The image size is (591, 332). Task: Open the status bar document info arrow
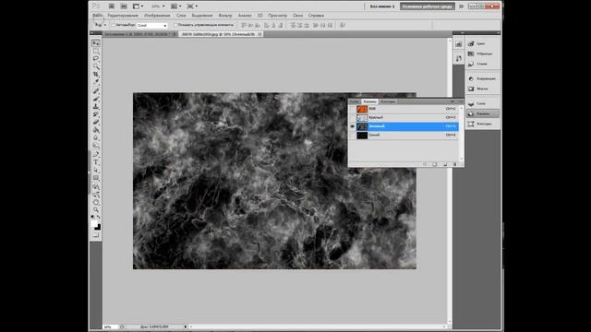tap(186, 326)
